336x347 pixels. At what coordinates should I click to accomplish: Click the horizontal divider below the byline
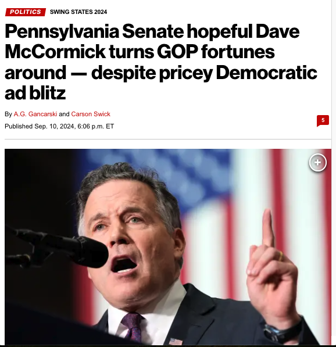tap(168, 139)
